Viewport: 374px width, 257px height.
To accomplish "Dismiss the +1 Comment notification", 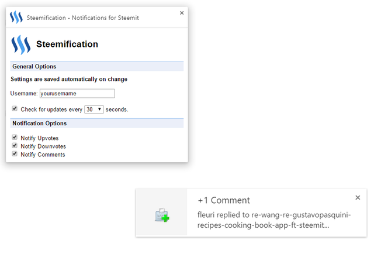I will pyautogui.click(x=358, y=197).
